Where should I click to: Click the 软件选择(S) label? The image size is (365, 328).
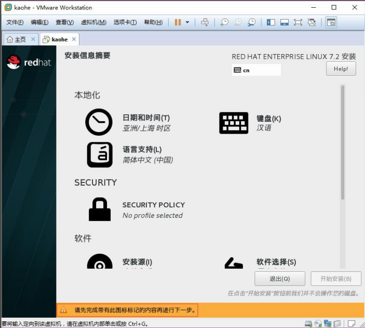(x=276, y=262)
